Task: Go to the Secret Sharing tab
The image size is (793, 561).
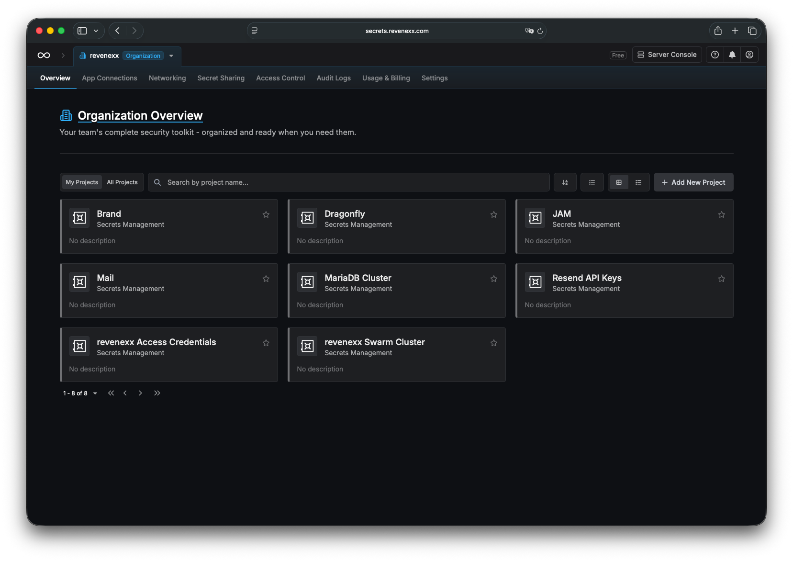Action: pos(221,78)
